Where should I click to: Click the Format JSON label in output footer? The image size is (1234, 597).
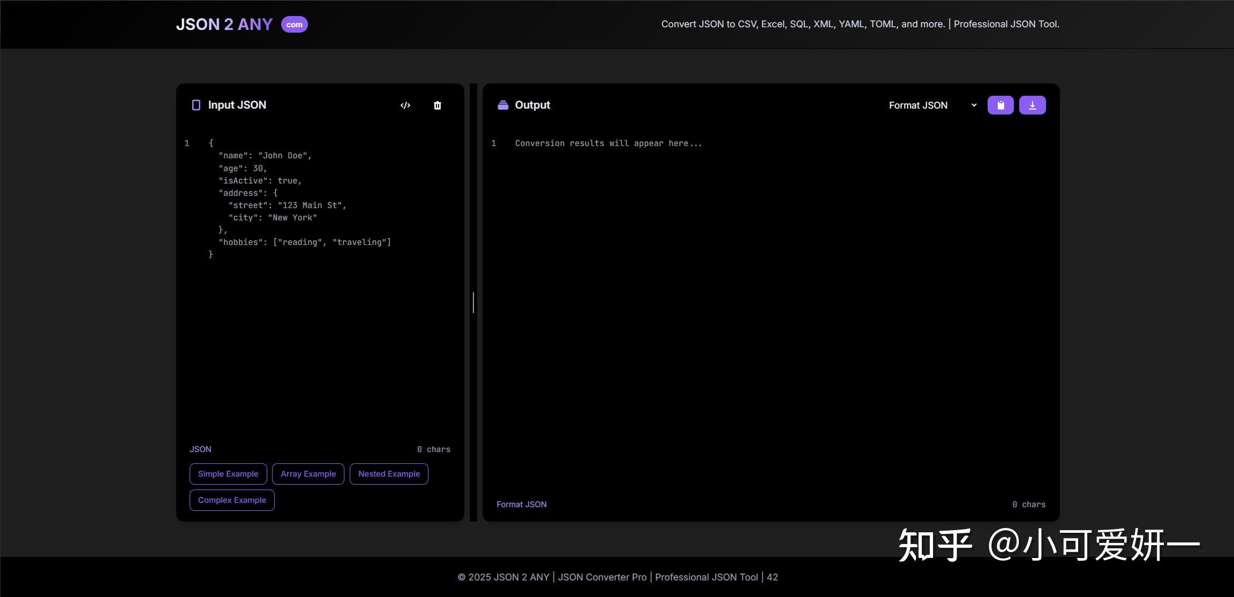(522, 504)
